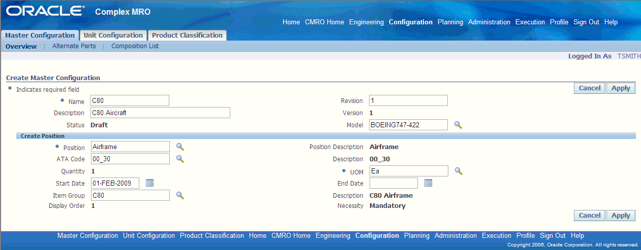Open the footer Planning link
Image resolution: width=641 pixels, height=250 pixels.
pyautogui.click(x=417, y=236)
